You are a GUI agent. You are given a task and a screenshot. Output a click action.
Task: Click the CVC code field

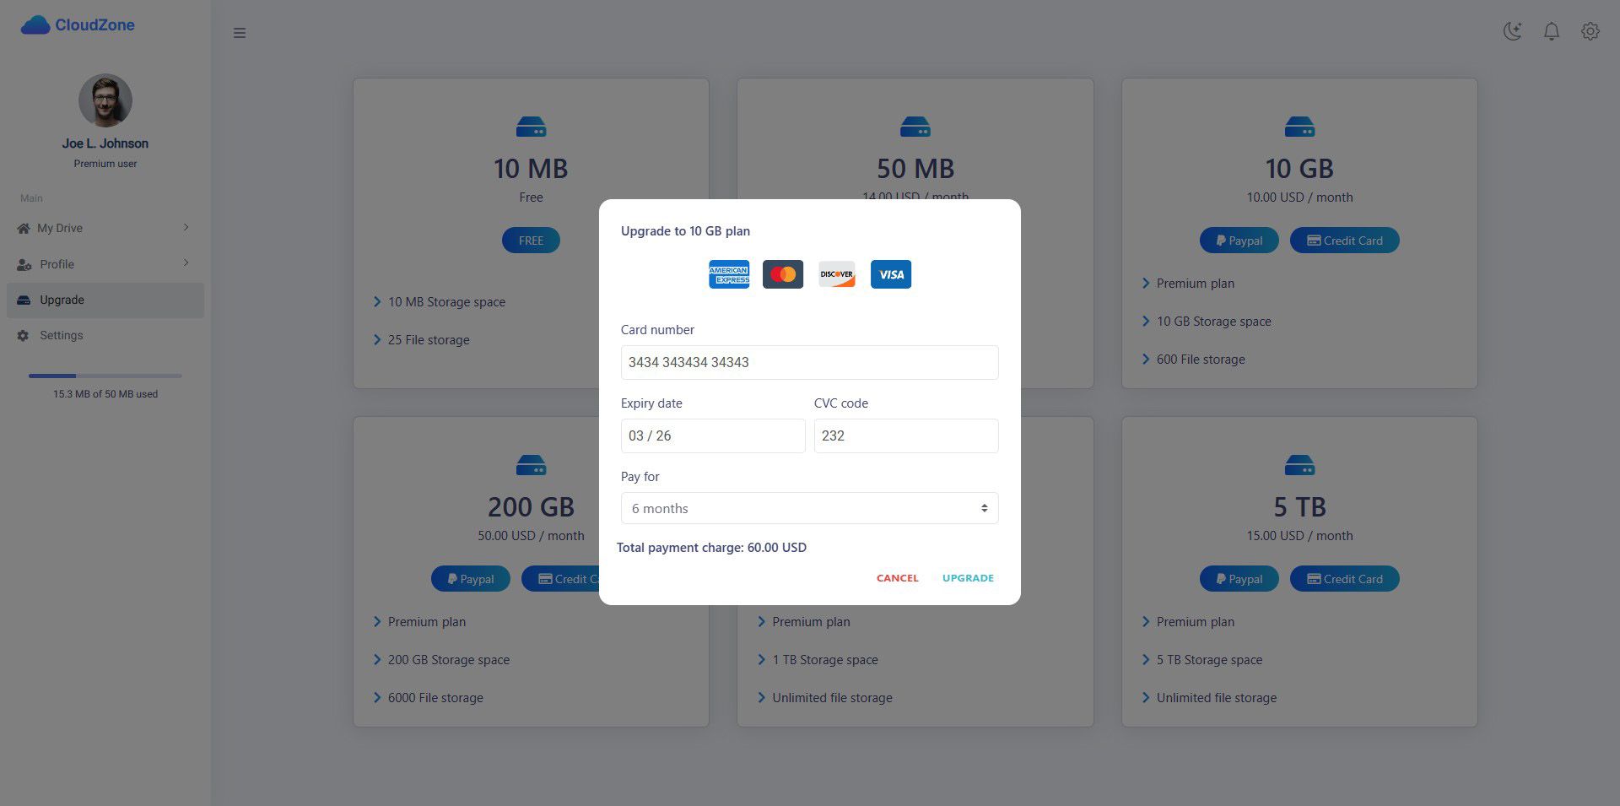(x=906, y=435)
